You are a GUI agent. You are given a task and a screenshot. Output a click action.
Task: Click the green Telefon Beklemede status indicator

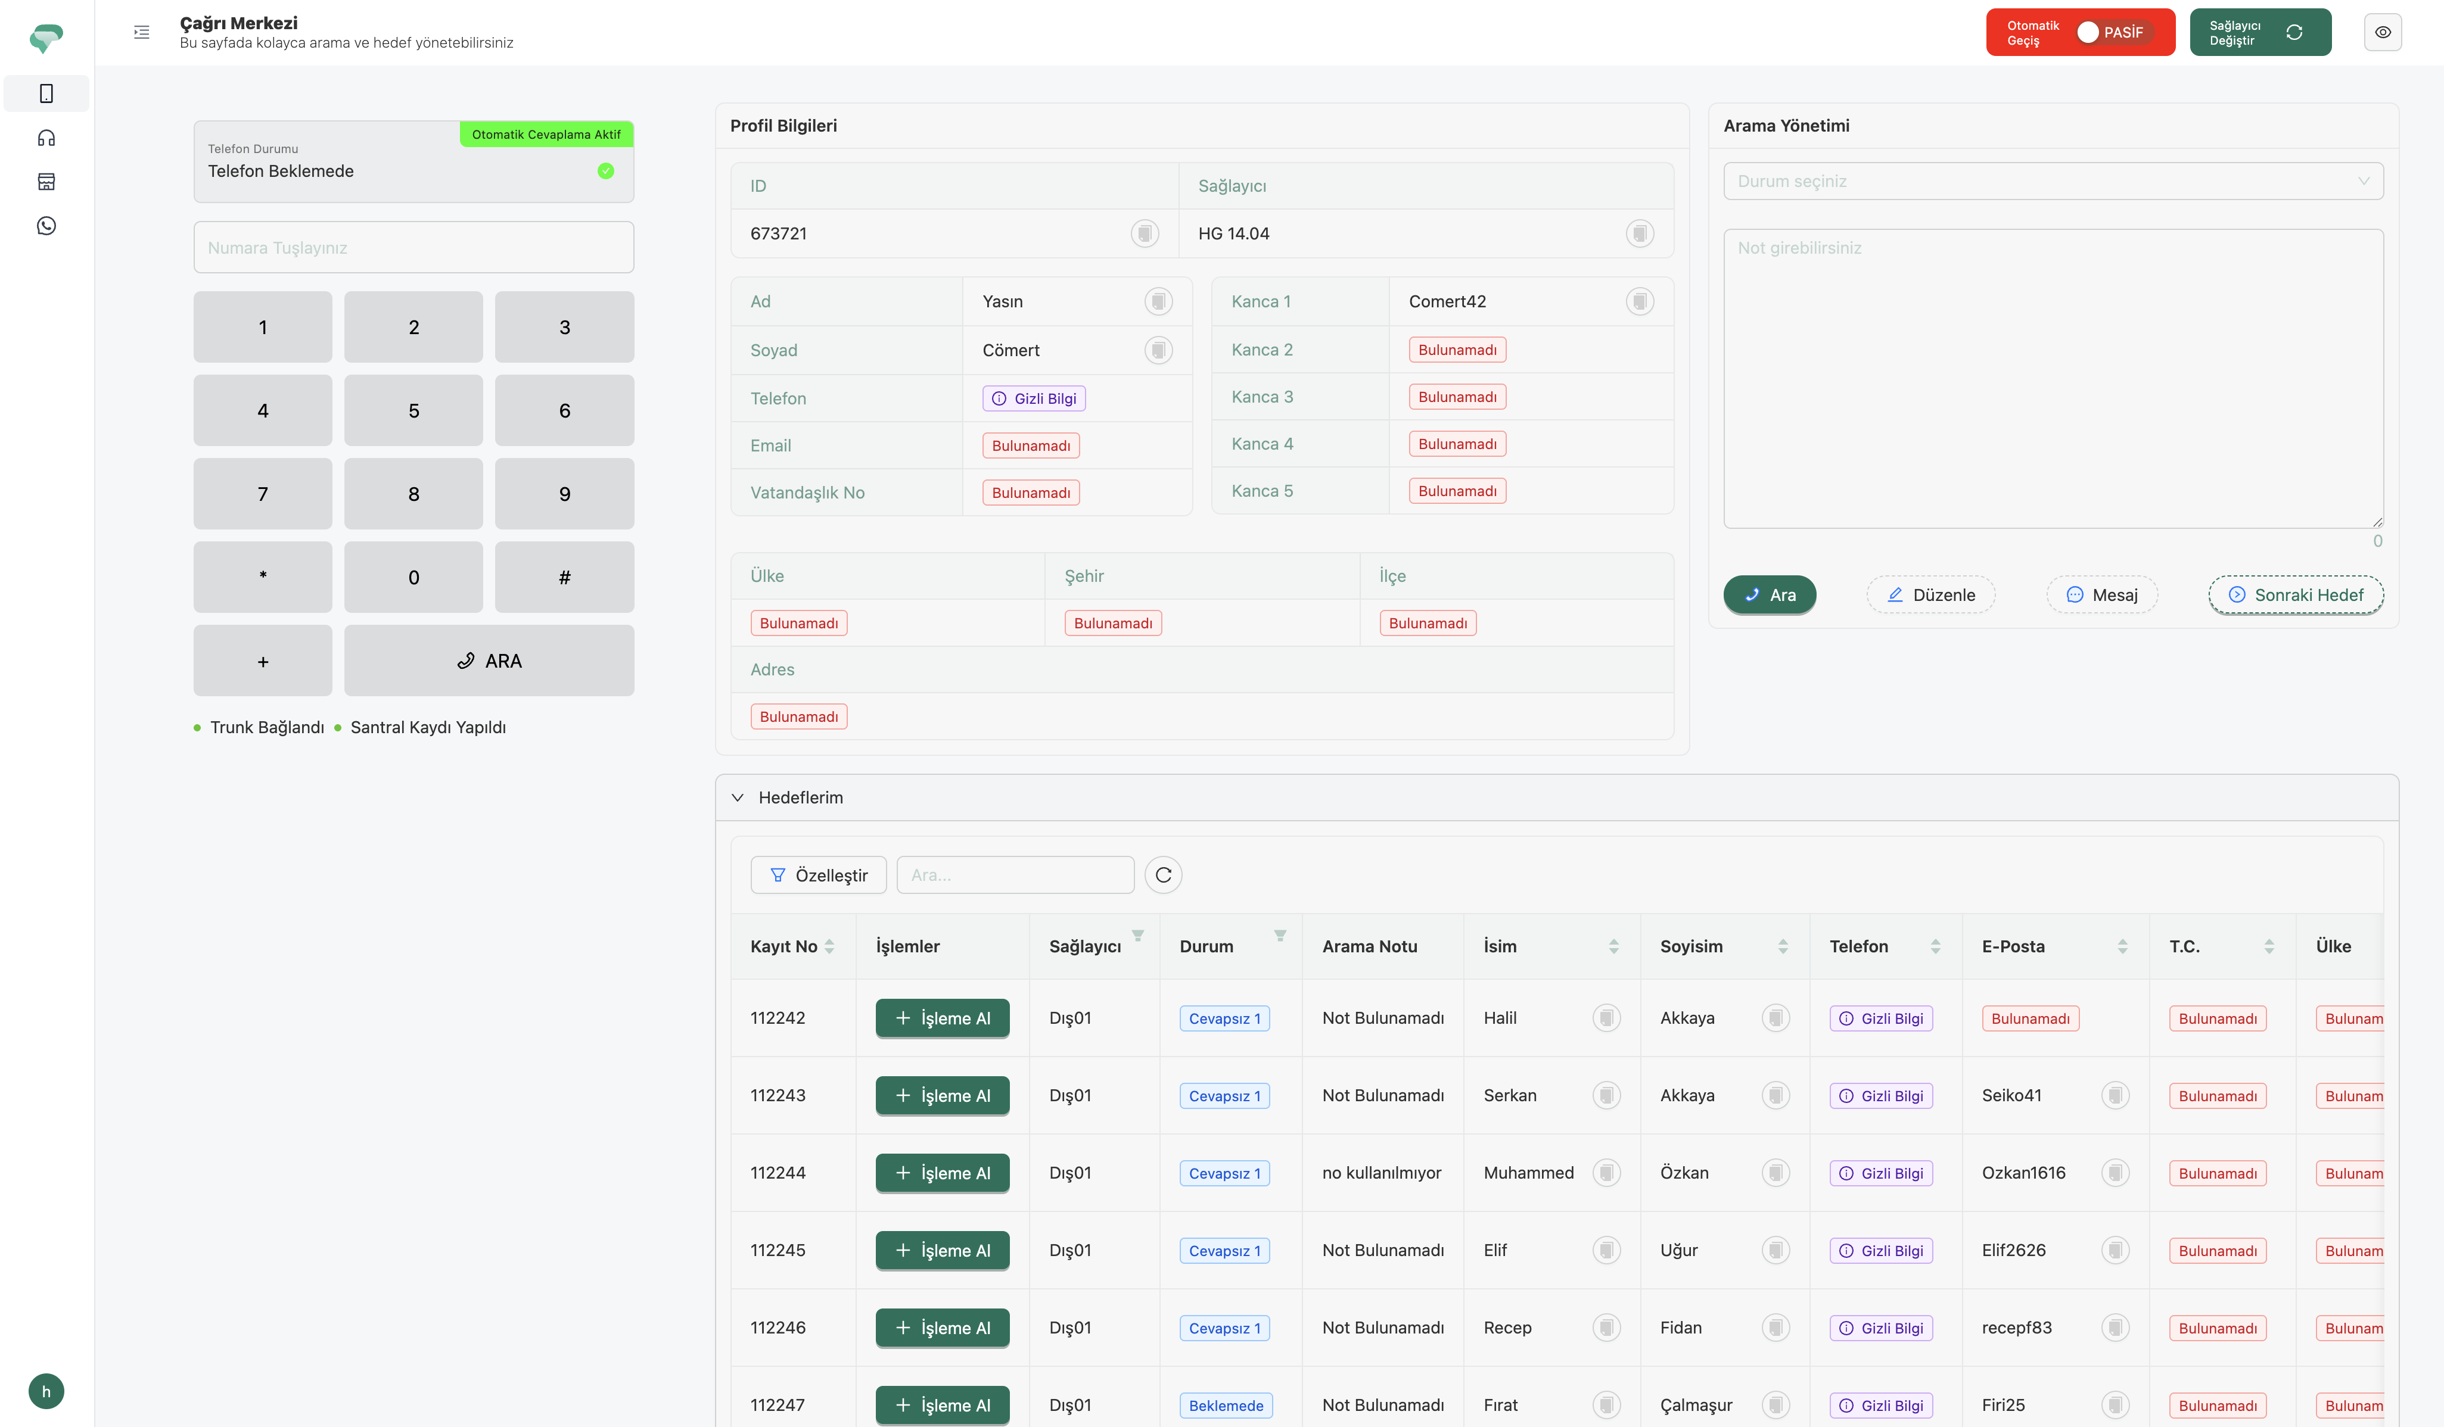tap(605, 170)
